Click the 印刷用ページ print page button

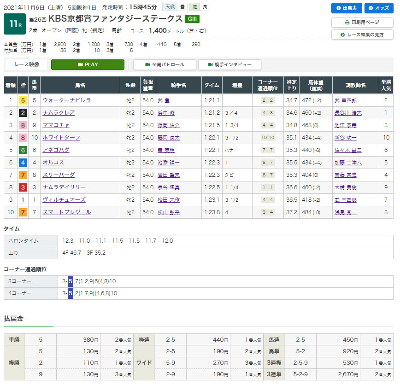[x=362, y=22]
